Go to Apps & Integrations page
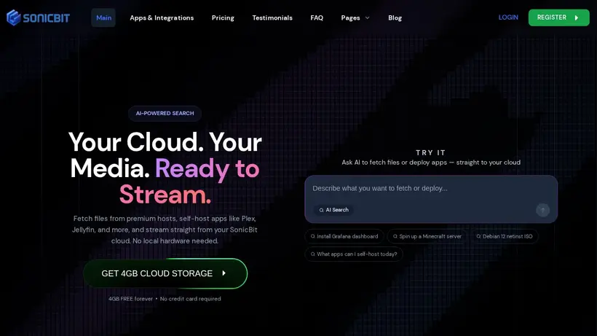 (162, 18)
